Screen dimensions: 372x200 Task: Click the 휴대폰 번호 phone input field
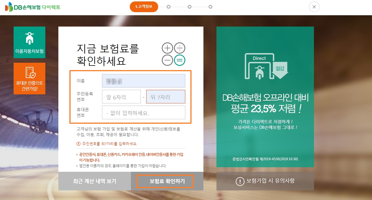click(x=143, y=112)
